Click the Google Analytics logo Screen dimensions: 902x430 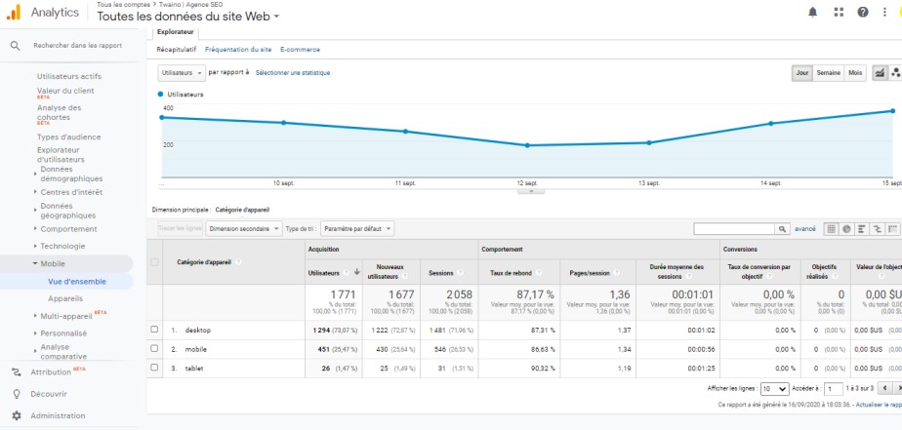pos(14,12)
